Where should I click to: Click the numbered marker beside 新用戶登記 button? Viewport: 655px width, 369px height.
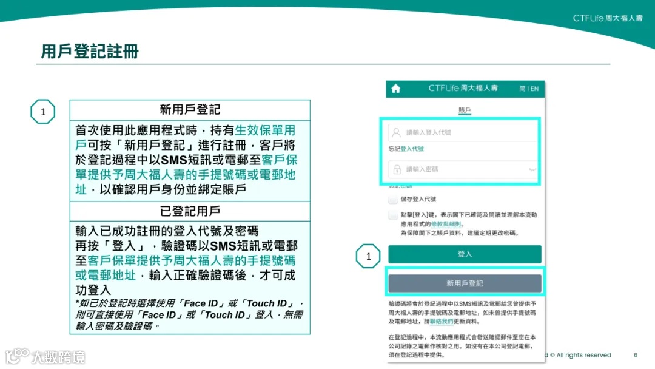tap(368, 256)
